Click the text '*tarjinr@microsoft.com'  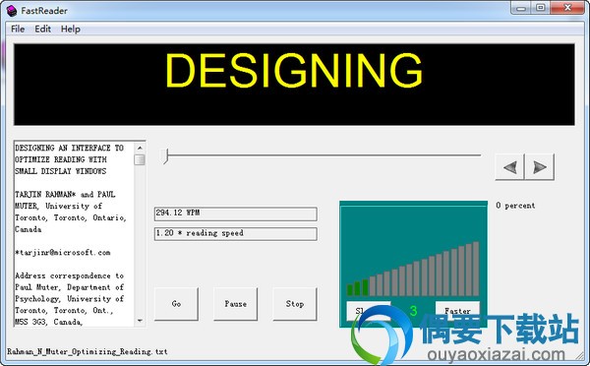63,253
